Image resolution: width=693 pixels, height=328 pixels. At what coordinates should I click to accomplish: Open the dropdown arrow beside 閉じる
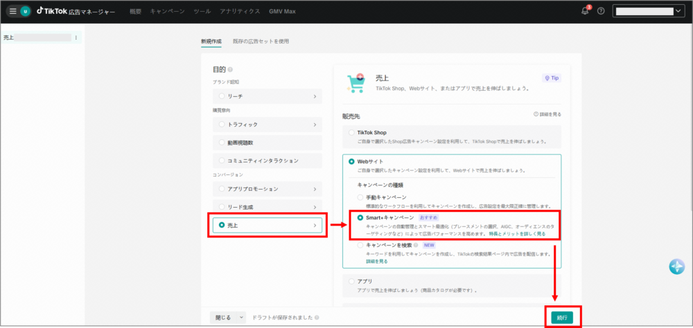coord(240,317)
